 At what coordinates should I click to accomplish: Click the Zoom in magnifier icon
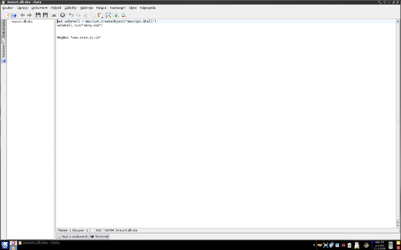tap(116, 15)
